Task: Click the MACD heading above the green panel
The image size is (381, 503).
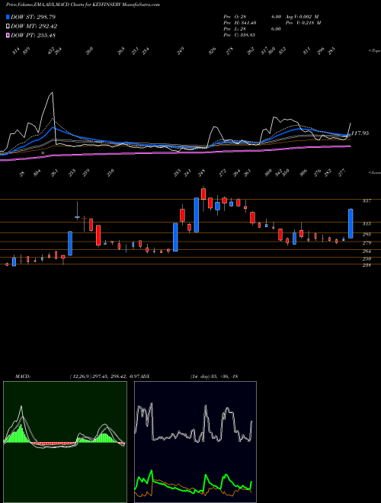Action: (x=23, y=376)
